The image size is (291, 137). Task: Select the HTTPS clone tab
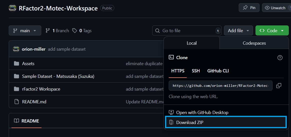pos(178,71)
